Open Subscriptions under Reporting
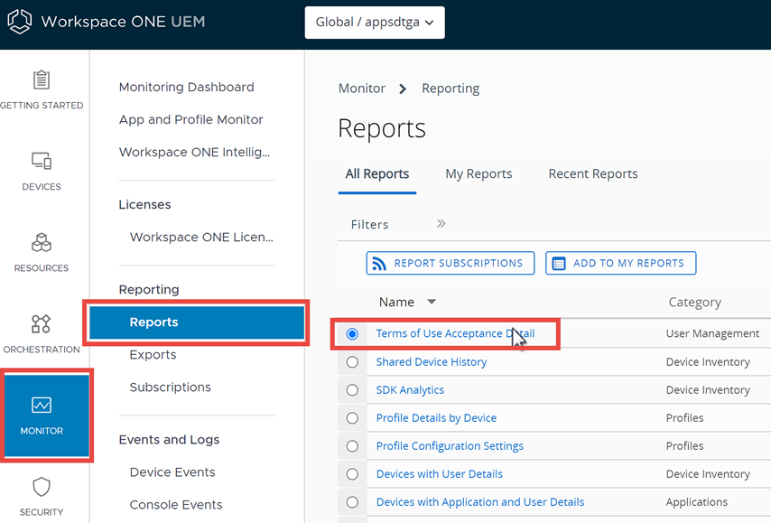This screenshot has width=771, height=523. tap(170, 388)
